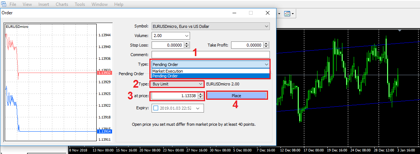Click the MetaTrader app icon in title bar
420x154 pixels.
point(3,4)
